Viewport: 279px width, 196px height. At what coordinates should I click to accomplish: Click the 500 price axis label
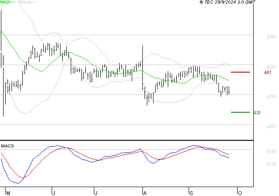click(x=271, y=67)
